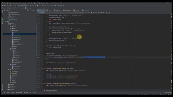173x97 pixels.
Task: Switch to the Ast.h editor tab
Action: point(50,10)
